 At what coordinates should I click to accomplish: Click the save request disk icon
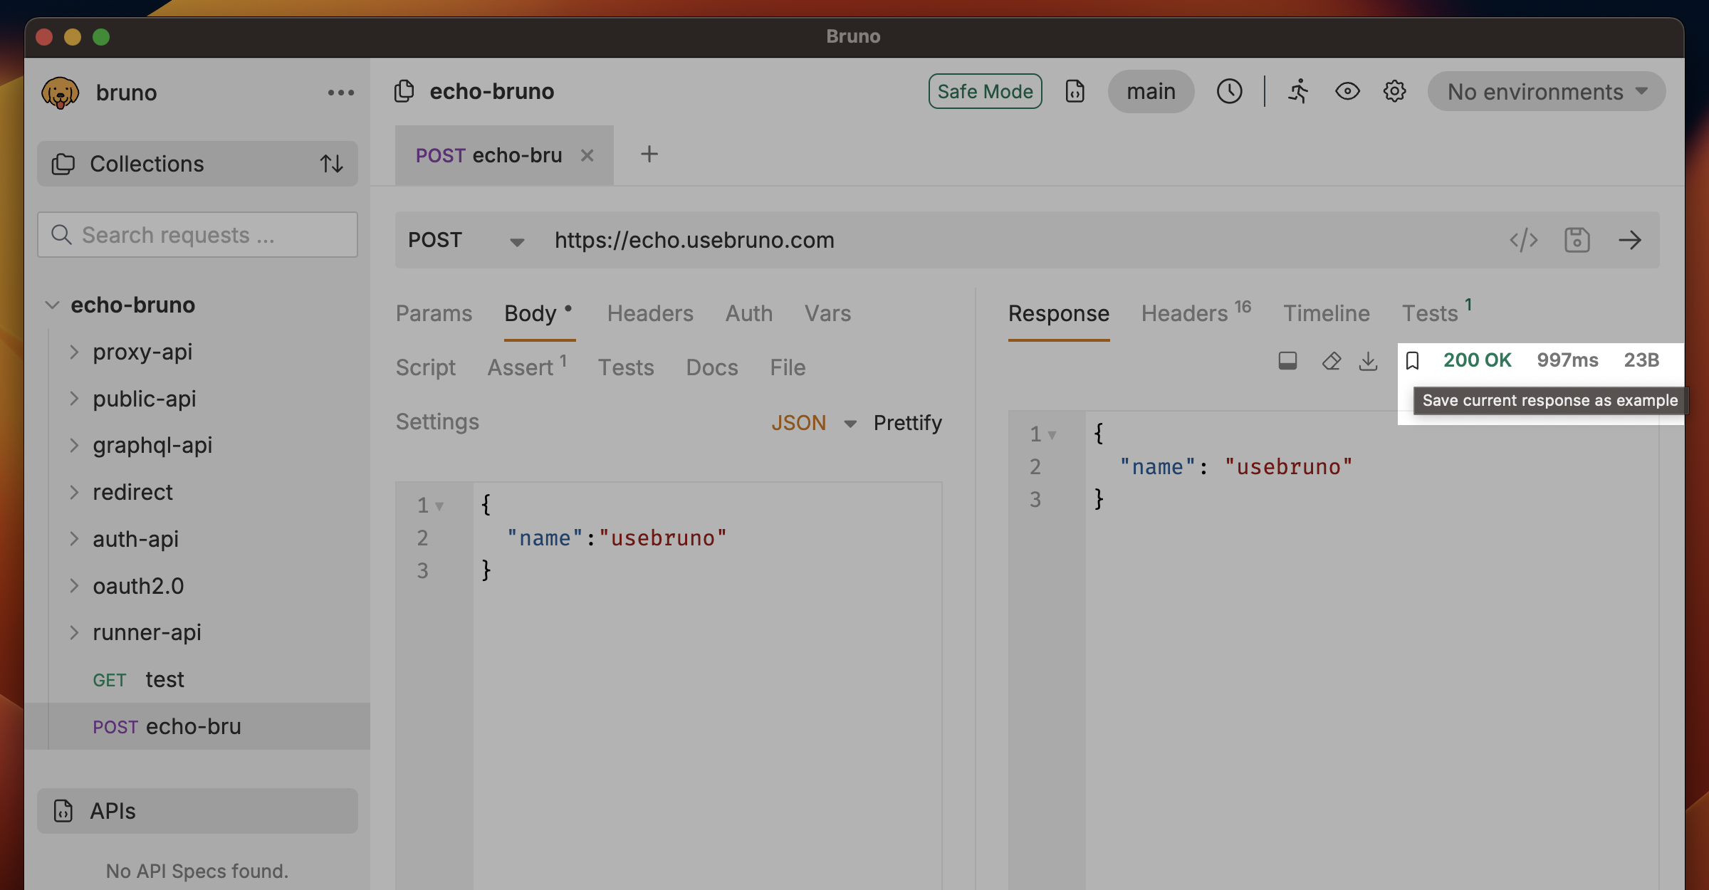pos(1577,240)
